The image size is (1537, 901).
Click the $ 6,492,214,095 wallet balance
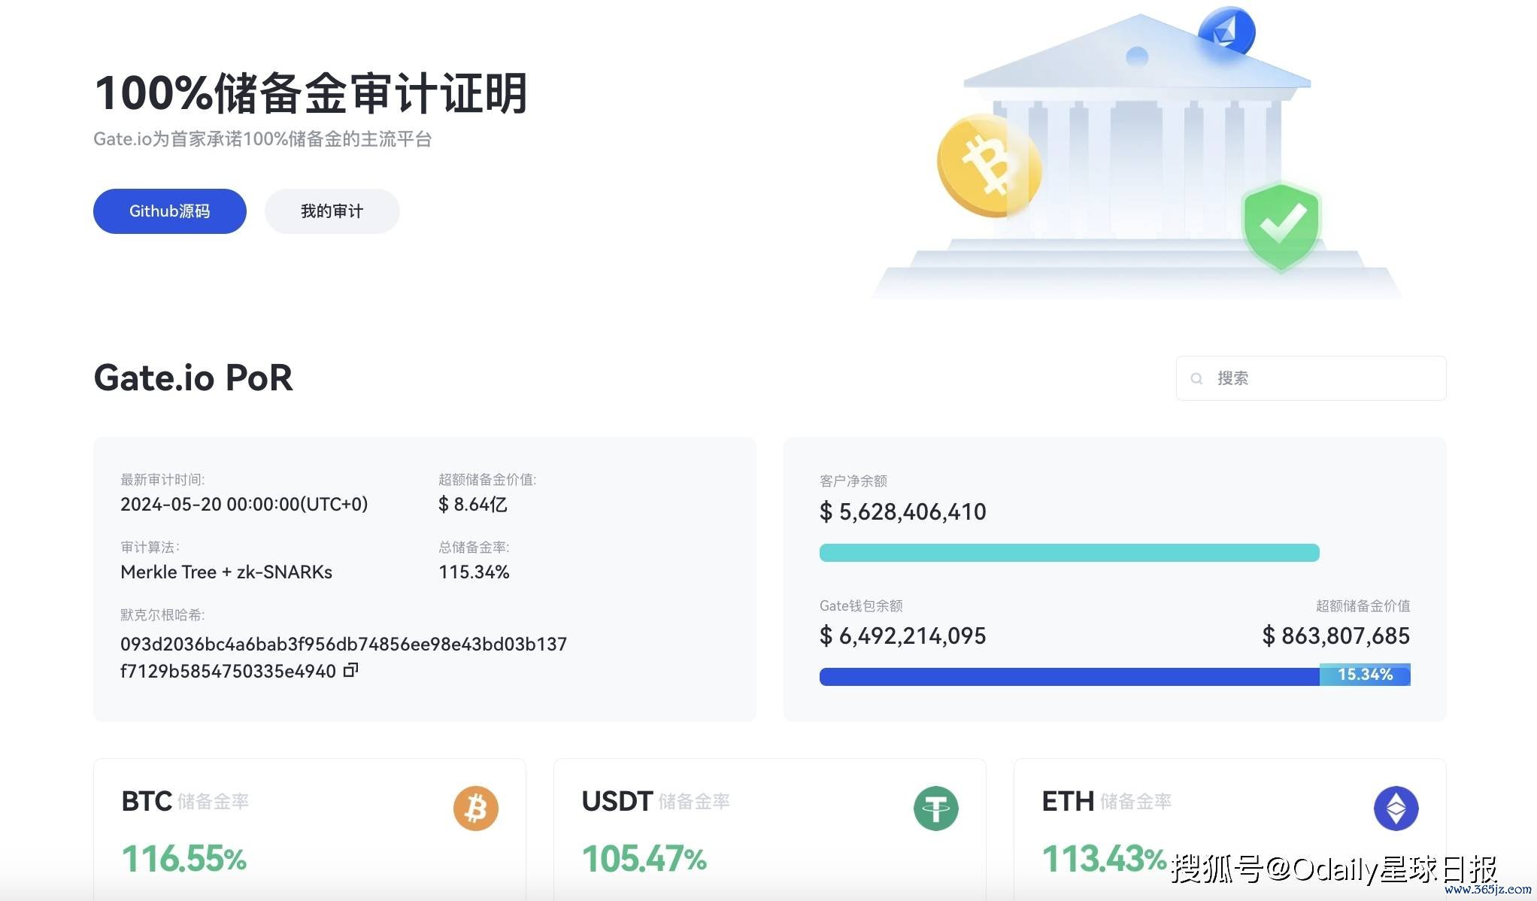pos(902,636)
